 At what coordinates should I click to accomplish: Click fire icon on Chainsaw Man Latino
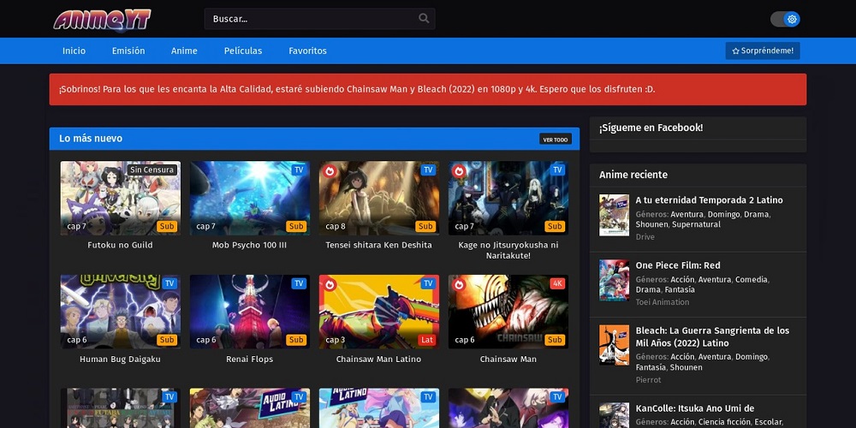coord(330,284)
